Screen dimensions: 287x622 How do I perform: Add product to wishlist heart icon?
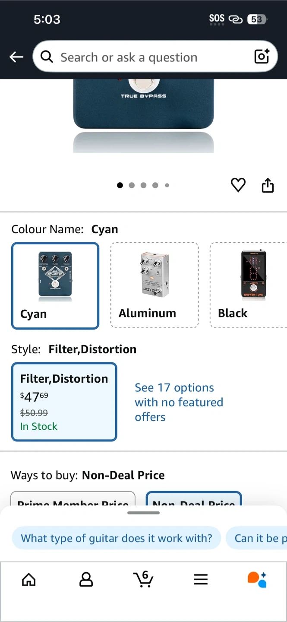(x=238, y=185)
